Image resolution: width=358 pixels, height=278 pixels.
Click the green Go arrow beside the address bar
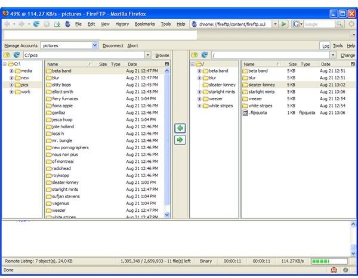pos(284,24)
